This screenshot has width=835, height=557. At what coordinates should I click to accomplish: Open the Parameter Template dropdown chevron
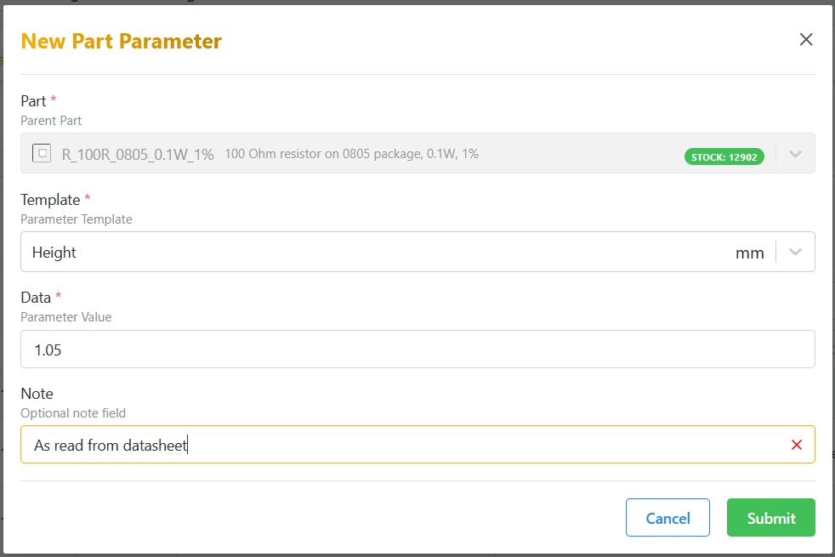click(795, 252)
